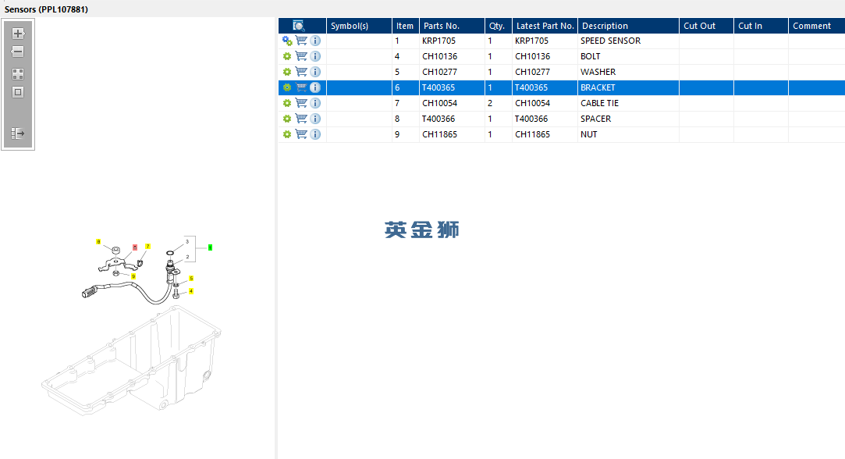Viewport: 845px width, 459px height.
Task: Select the WASHER description cell
Action: coord(628,73)
